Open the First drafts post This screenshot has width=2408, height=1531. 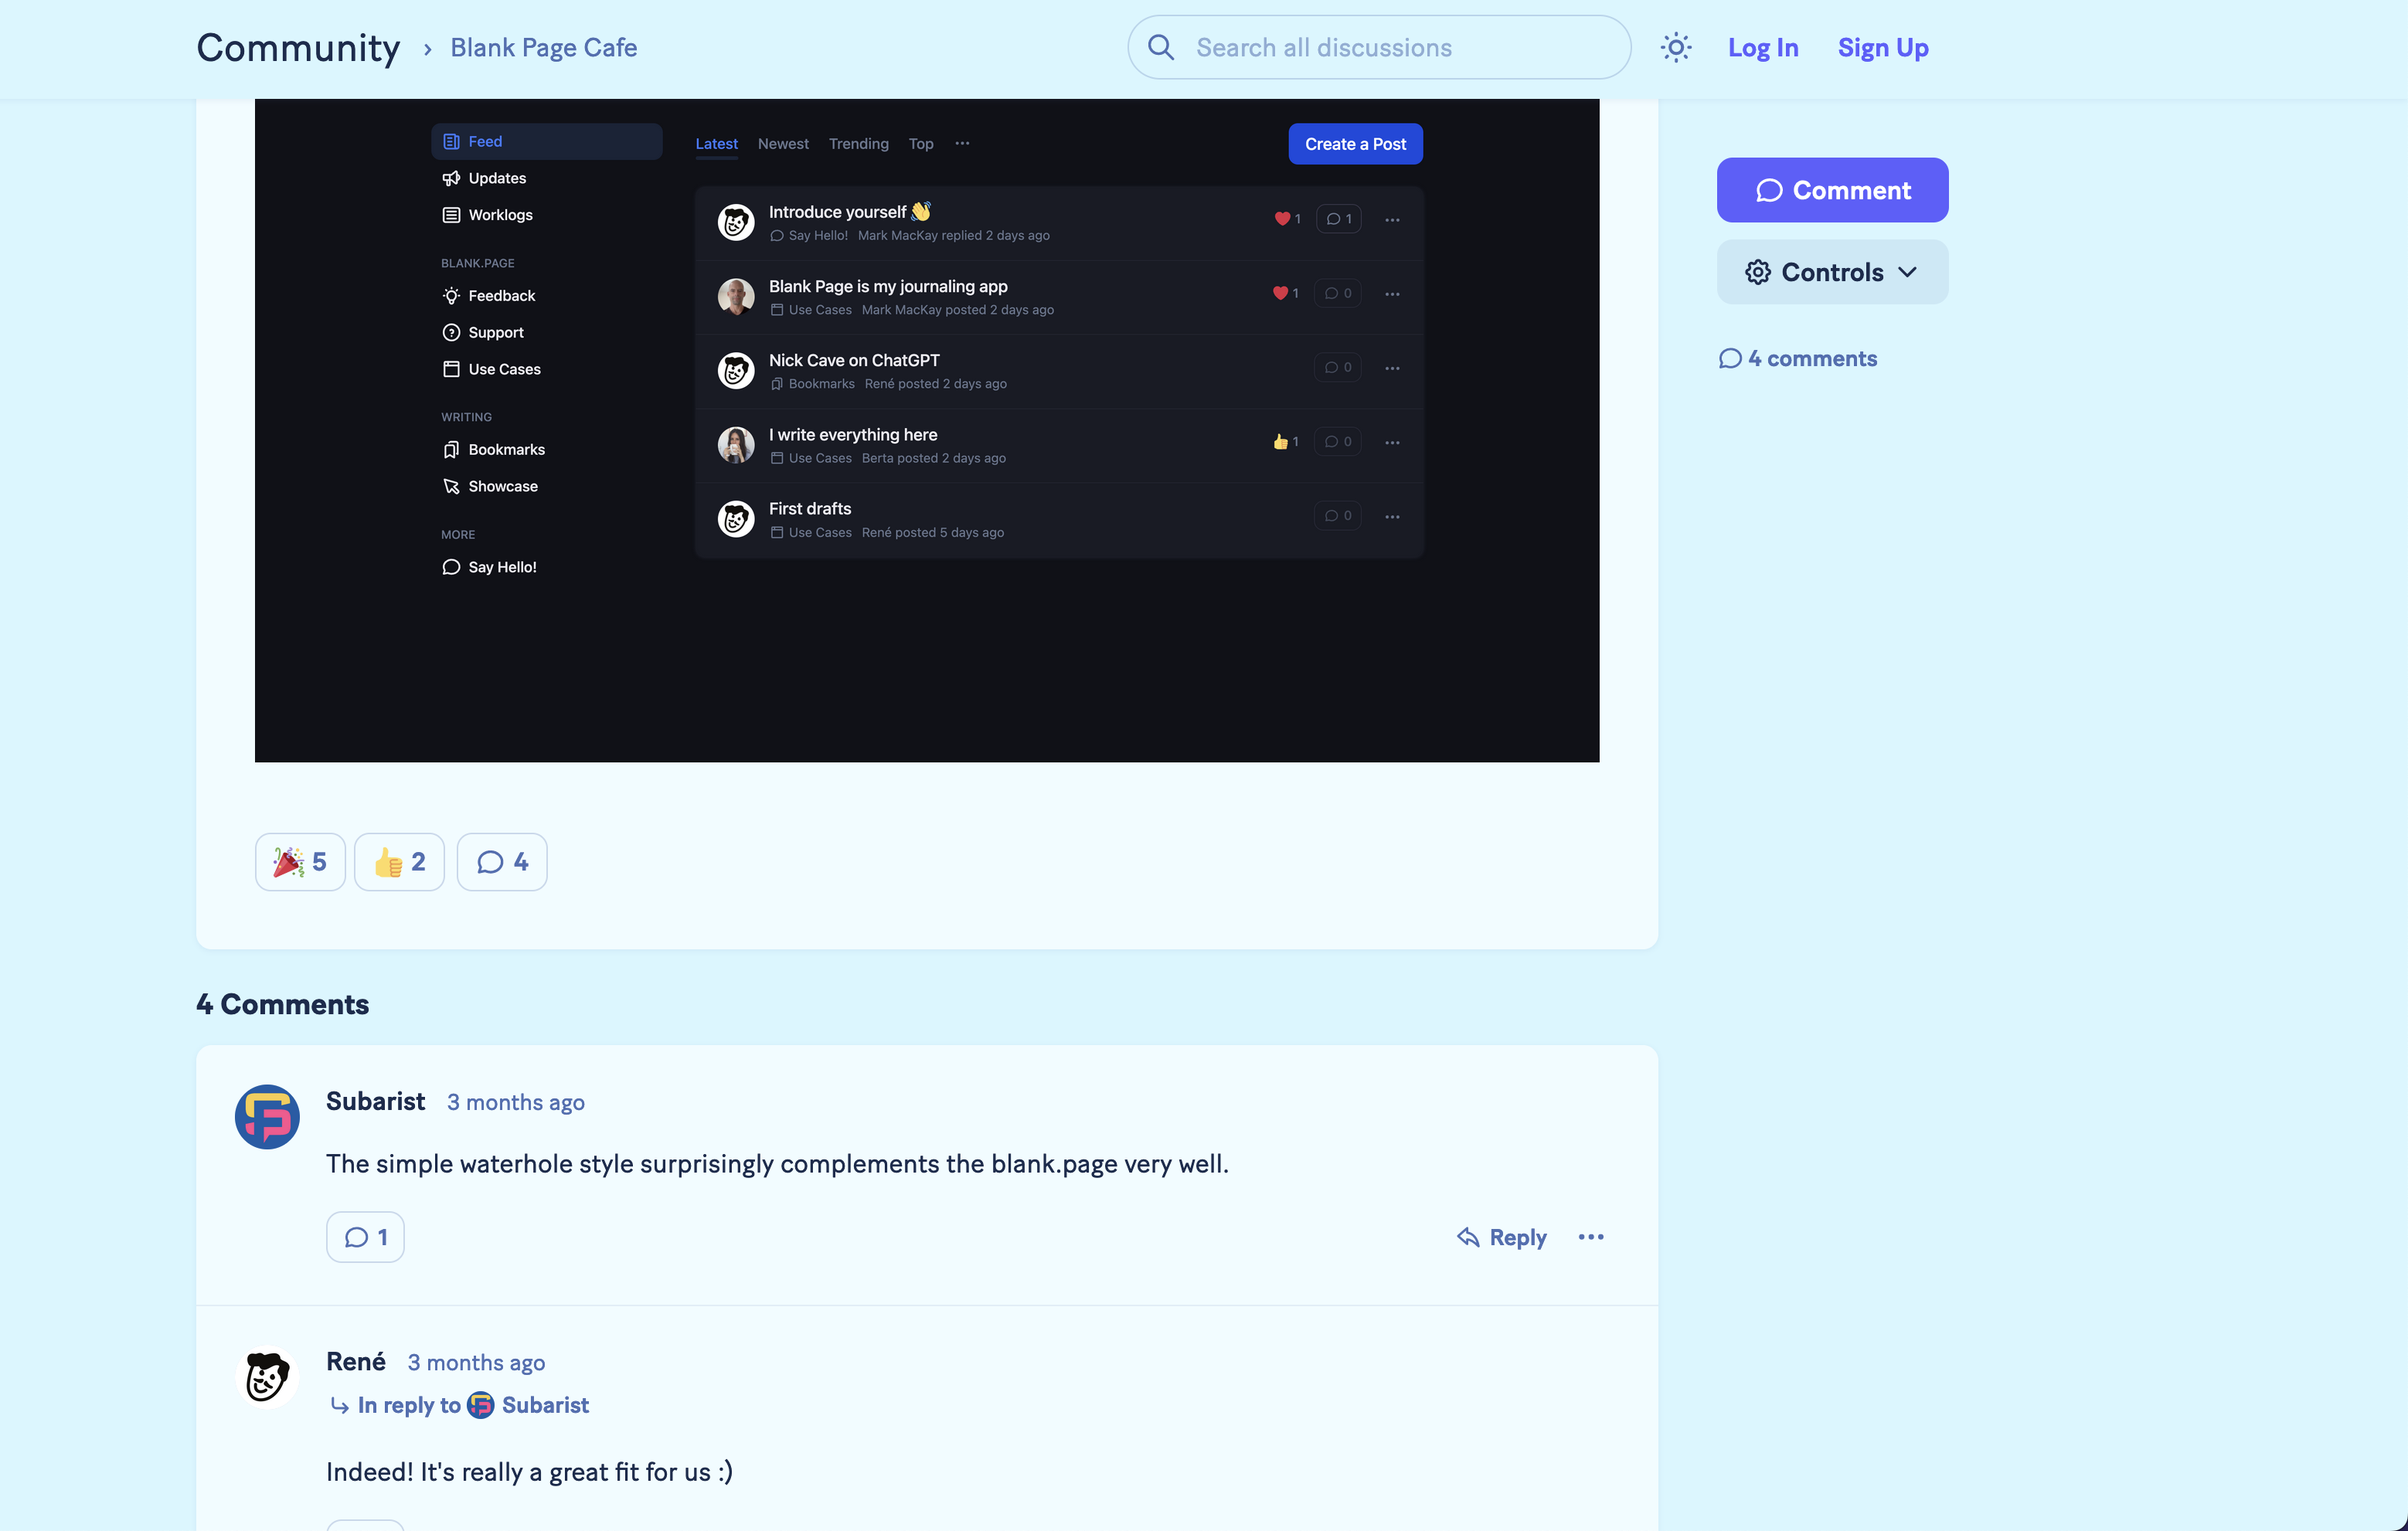pos(810,509)
